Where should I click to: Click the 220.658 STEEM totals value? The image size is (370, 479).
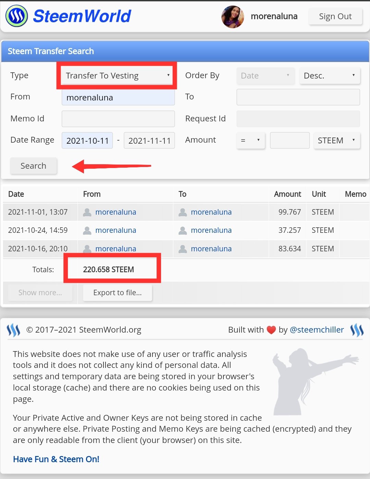pos(108,270)
